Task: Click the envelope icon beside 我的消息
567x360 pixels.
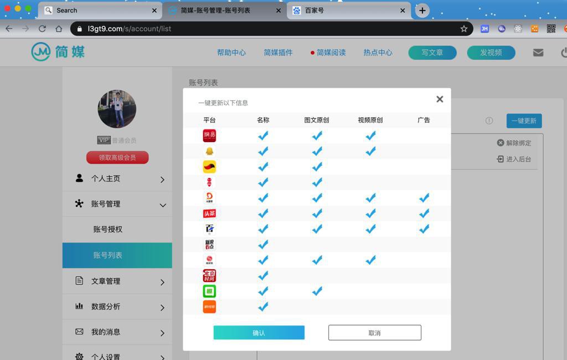Action: coord(79,331)
